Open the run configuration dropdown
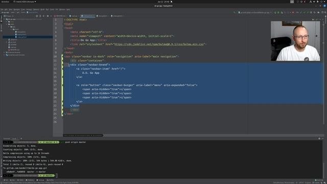Viewport: 327px width, 184px height. click(254, 12)
